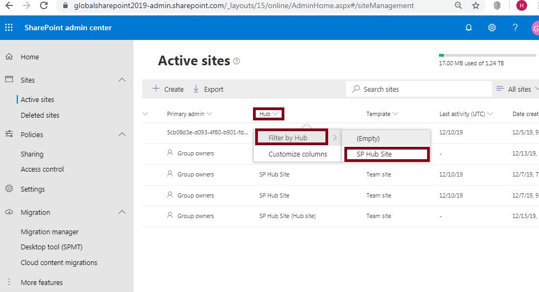Click the More features dots icon
The height and width of the screenshot is (292, 539).
[x=9, y=282]
